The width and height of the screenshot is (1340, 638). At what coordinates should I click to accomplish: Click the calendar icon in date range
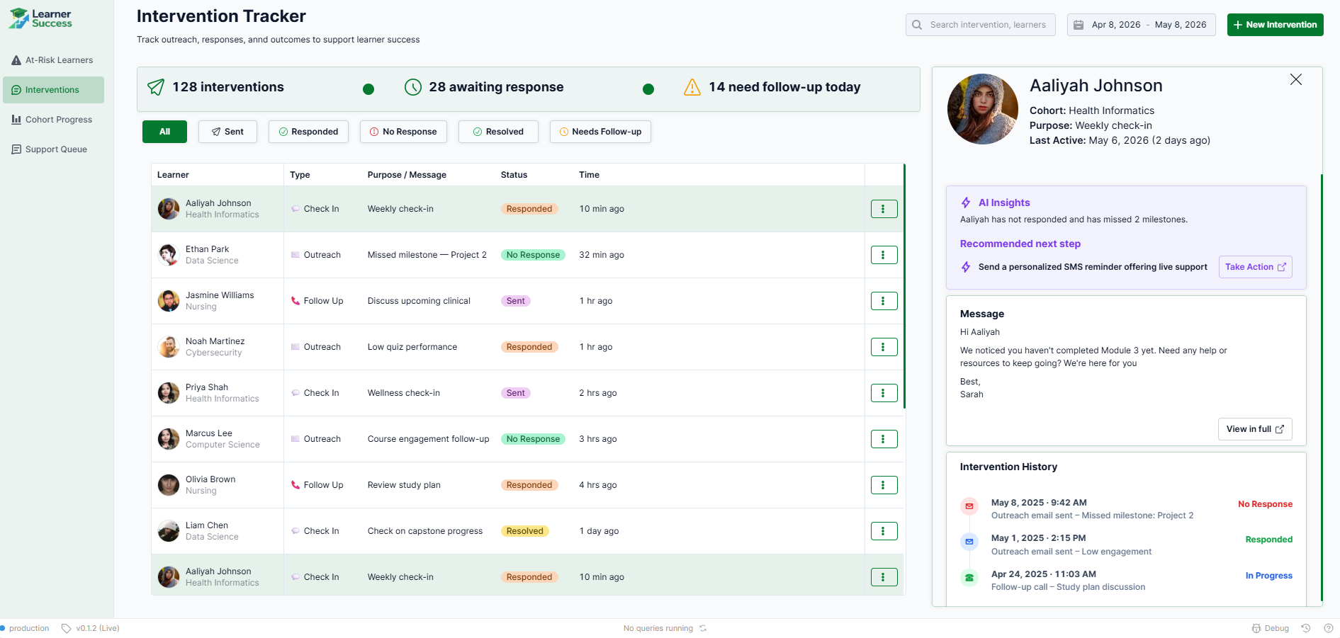click(1079, 25)
